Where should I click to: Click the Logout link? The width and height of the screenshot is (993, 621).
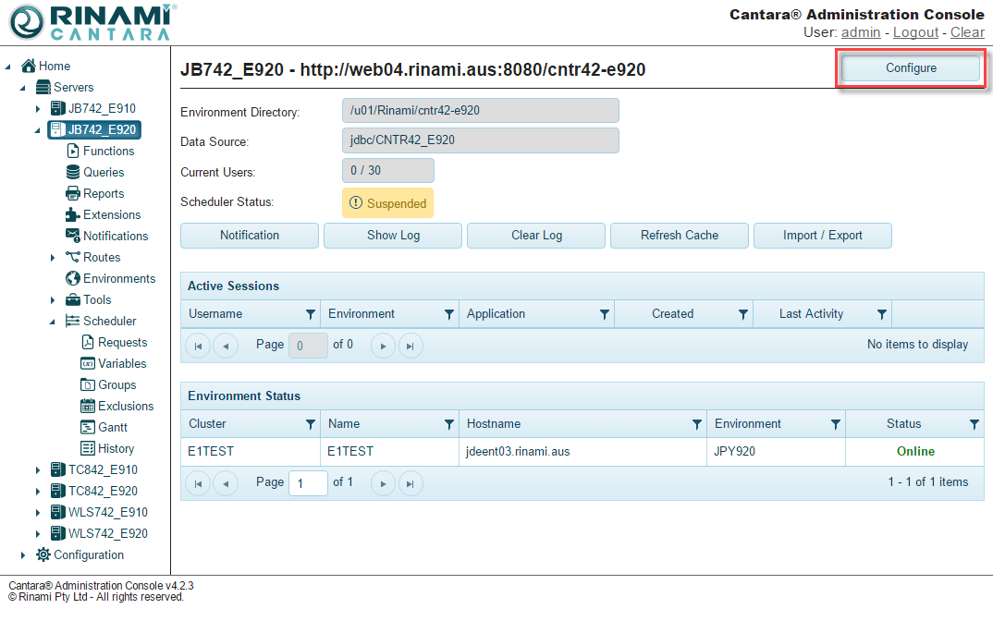point(915,32)
